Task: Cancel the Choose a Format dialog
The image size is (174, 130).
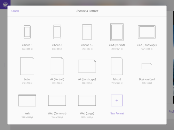Action: (15, 11)
